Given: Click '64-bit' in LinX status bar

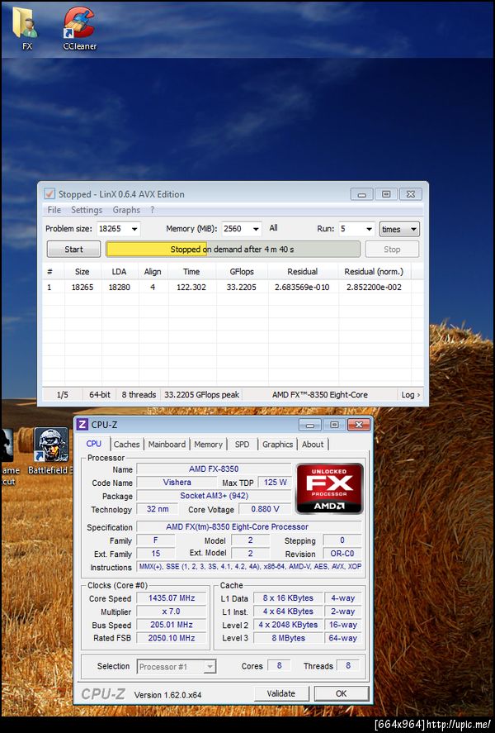Looking at the screenshot, I should (x=99, y=394).
